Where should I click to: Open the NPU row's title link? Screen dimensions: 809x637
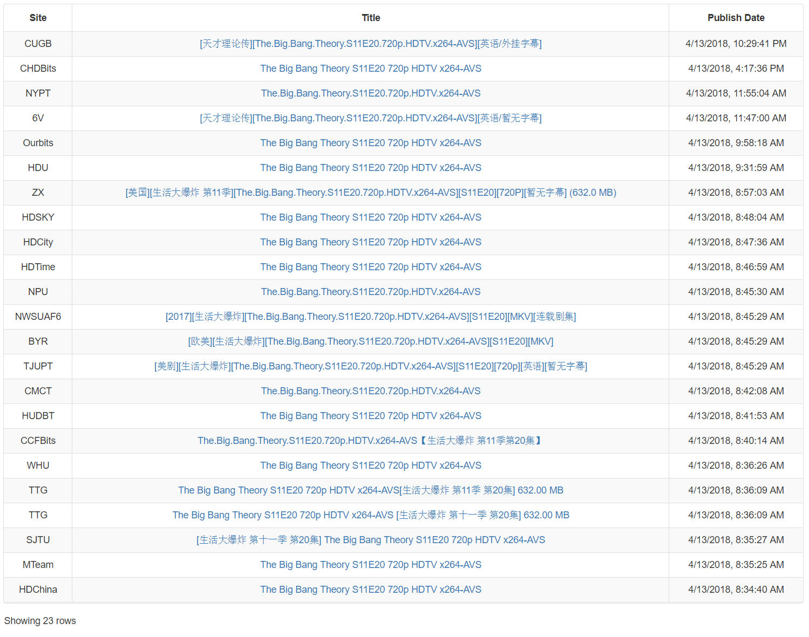pos(371,292)
